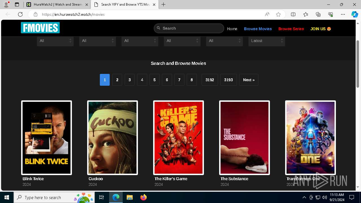Add this page to favorites star
The width and height of the screenshot is (361, 203).
(x=278, y=14)
